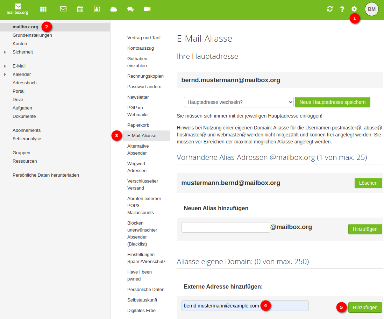Image resolution: width=384 pixels, height=319 pixels.
Task: Open the BM user account avatar
Action: (x=371, y=9)
